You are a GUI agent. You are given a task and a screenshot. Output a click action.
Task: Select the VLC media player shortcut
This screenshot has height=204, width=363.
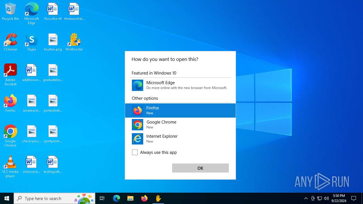pyautogui.click(x=10, y=167)
